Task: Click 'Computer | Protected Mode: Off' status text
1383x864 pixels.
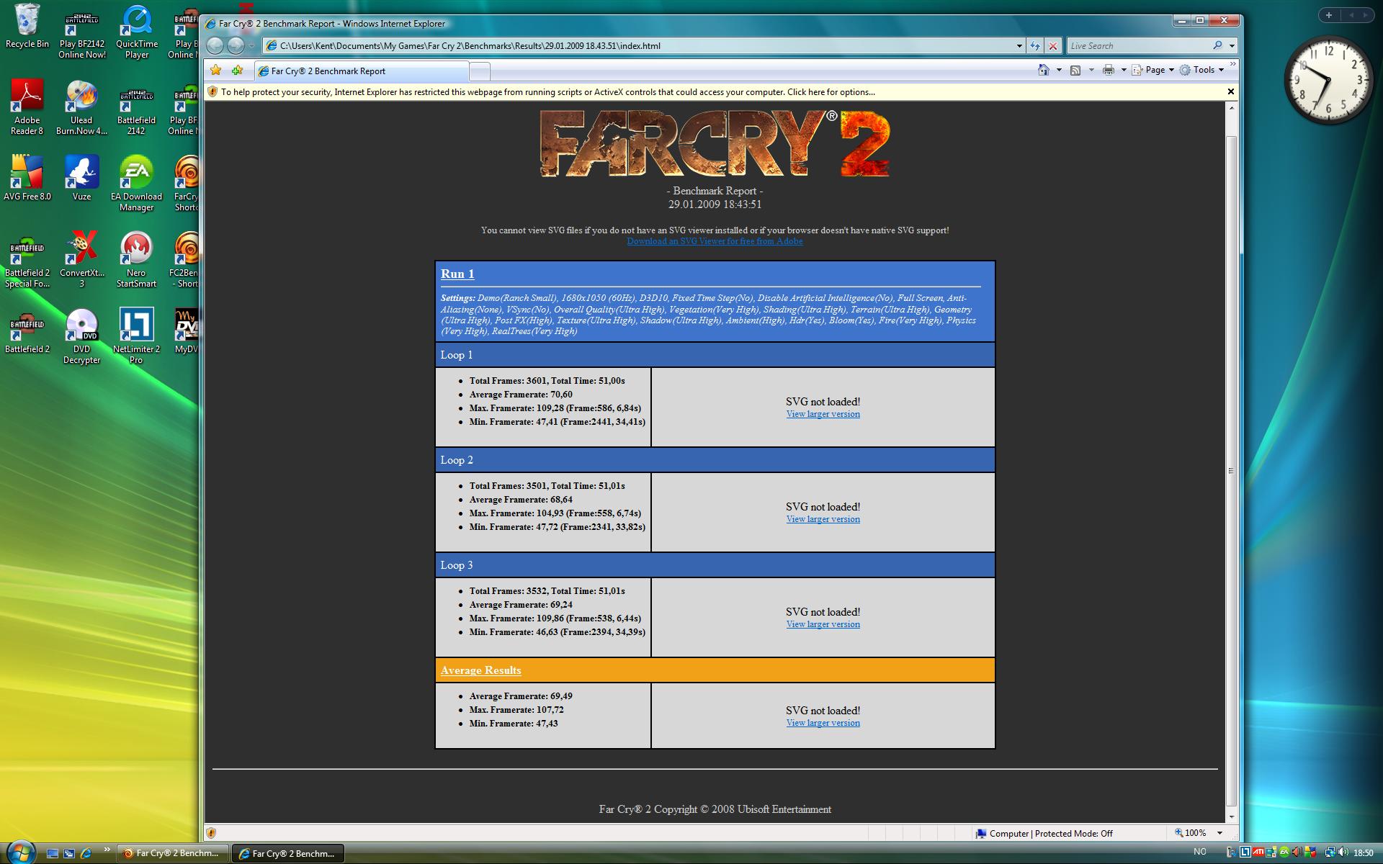Action: [1051, 833]
